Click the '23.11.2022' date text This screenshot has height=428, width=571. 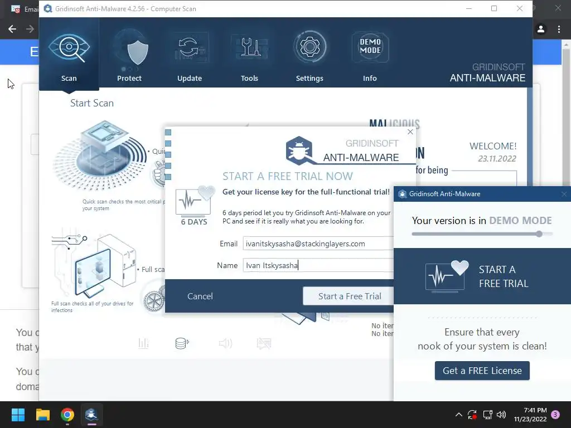click(497, 159)
